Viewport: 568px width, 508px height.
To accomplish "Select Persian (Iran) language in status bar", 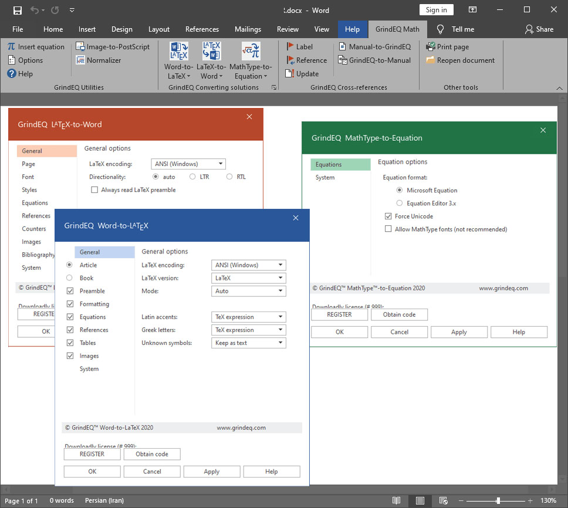I will (104, 501).
